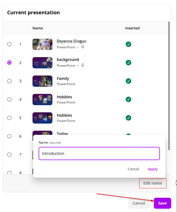Click the microphone icon on slide 1
Screen dimensions: 177x212
(x=83, y=47)
